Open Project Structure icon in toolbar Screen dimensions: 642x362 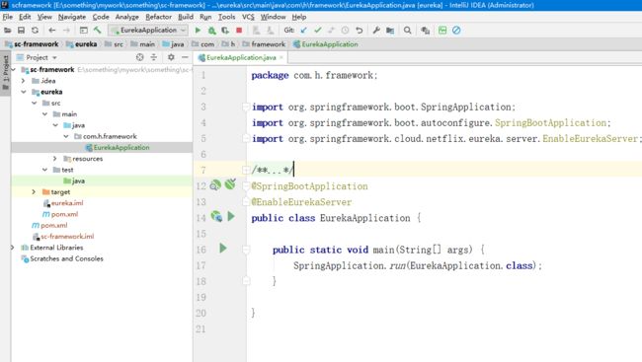point(390,31)
